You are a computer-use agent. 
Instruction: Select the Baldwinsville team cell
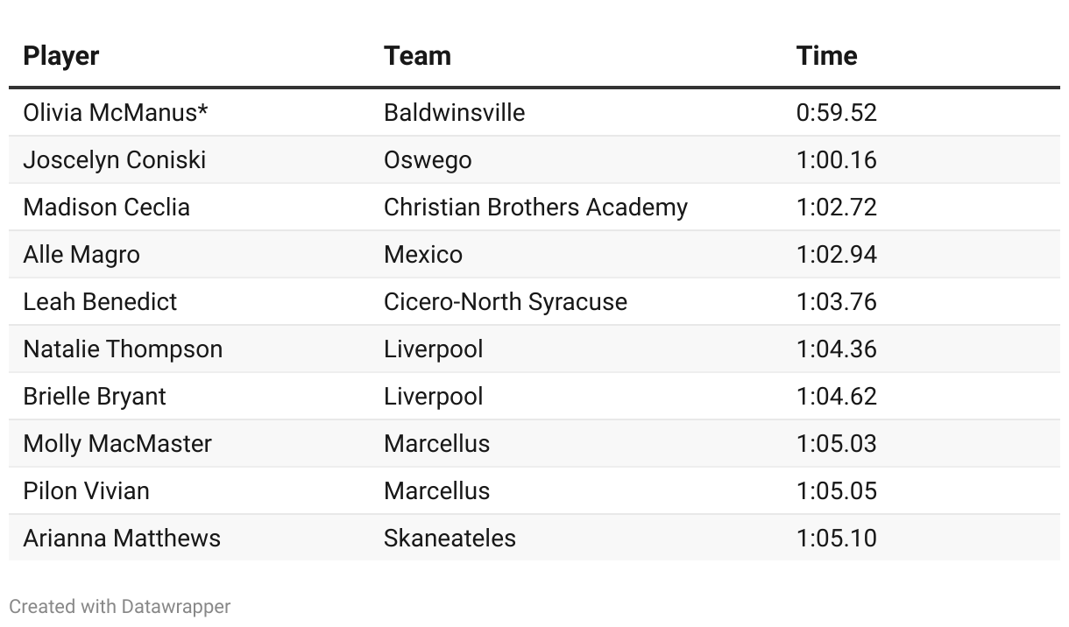(454, 113)
